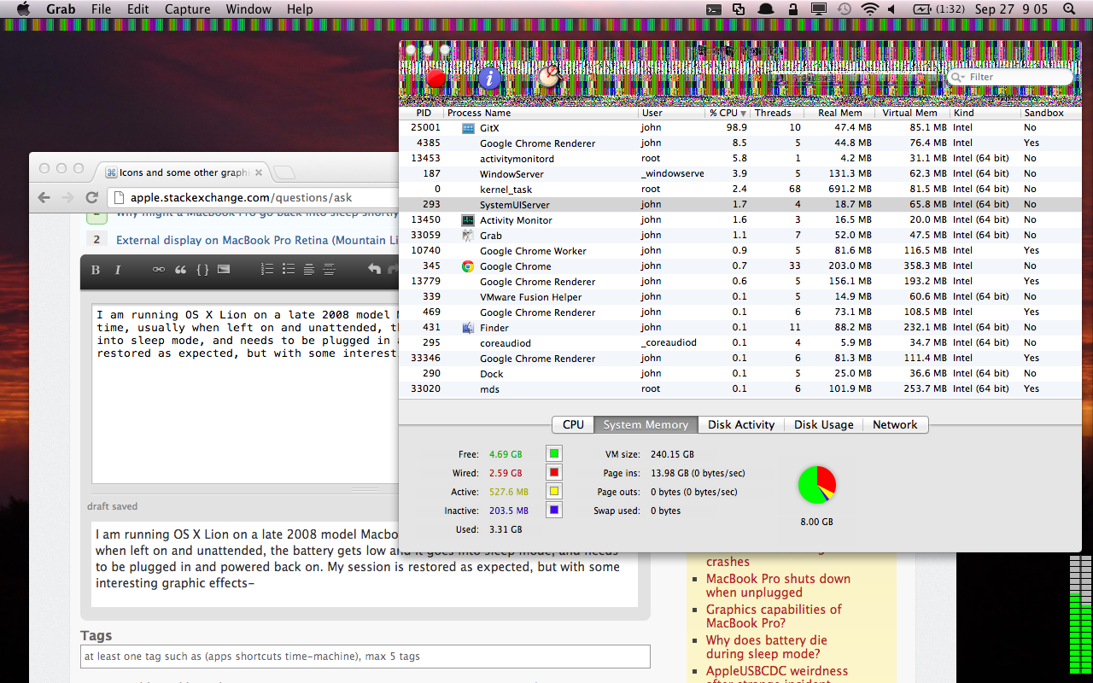Switch to the CPU tab

click(573, 424)
